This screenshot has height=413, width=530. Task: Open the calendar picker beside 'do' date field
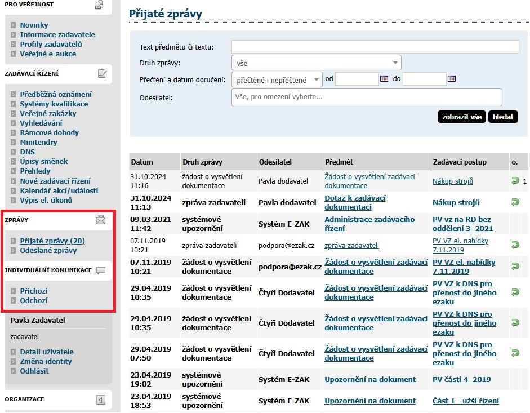(451, 79)
